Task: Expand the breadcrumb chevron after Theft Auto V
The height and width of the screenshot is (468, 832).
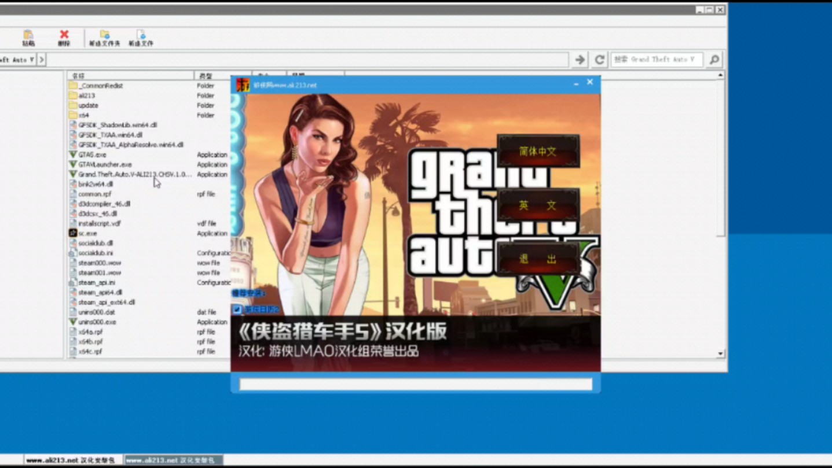Action: point(41,60)
